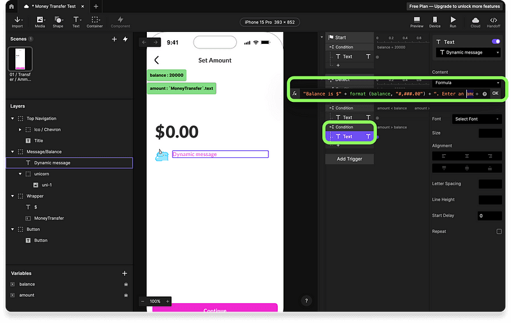Expand the Ico / Chevron layer group
This screenshot has width=511, height=323.
(x=20, y=130)
